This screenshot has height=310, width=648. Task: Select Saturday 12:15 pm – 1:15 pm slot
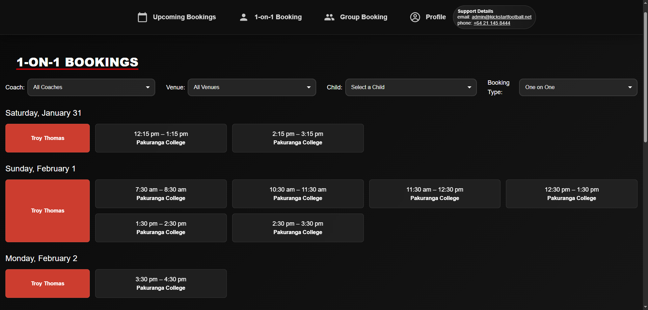[x=161, y=138]
